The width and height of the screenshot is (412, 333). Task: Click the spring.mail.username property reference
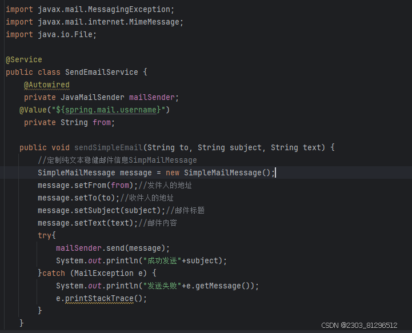coord(111,110)
